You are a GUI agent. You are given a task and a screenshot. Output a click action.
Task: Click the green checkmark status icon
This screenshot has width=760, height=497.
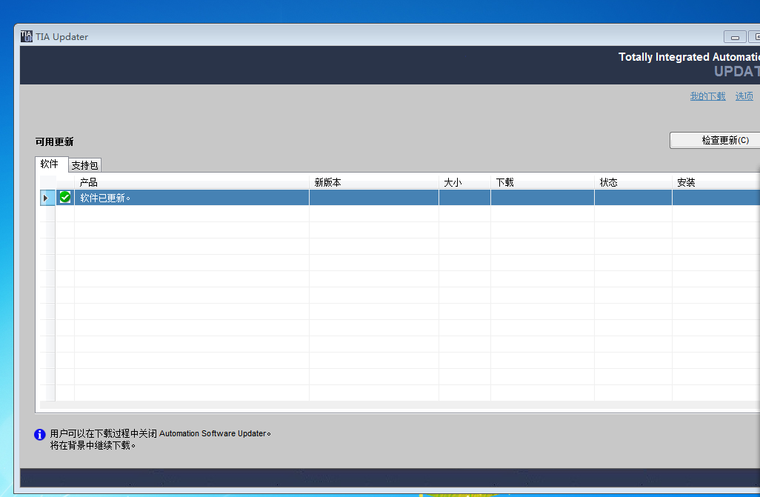[x=65, y=197]
